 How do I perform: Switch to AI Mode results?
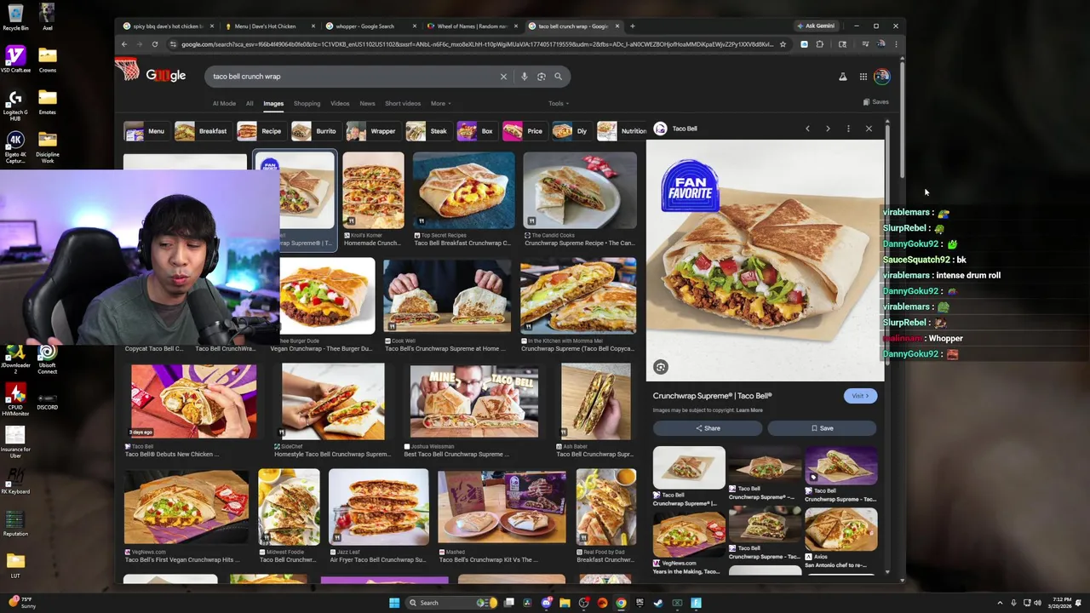pyautogui.click(x=224, y=104)
